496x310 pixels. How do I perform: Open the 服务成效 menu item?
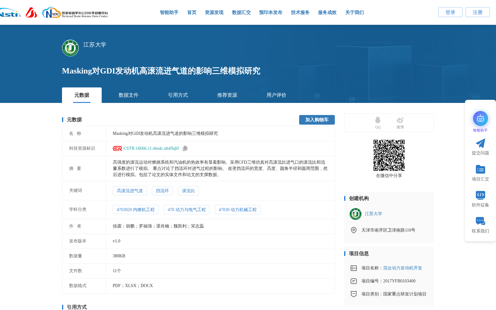coord(327,12)
